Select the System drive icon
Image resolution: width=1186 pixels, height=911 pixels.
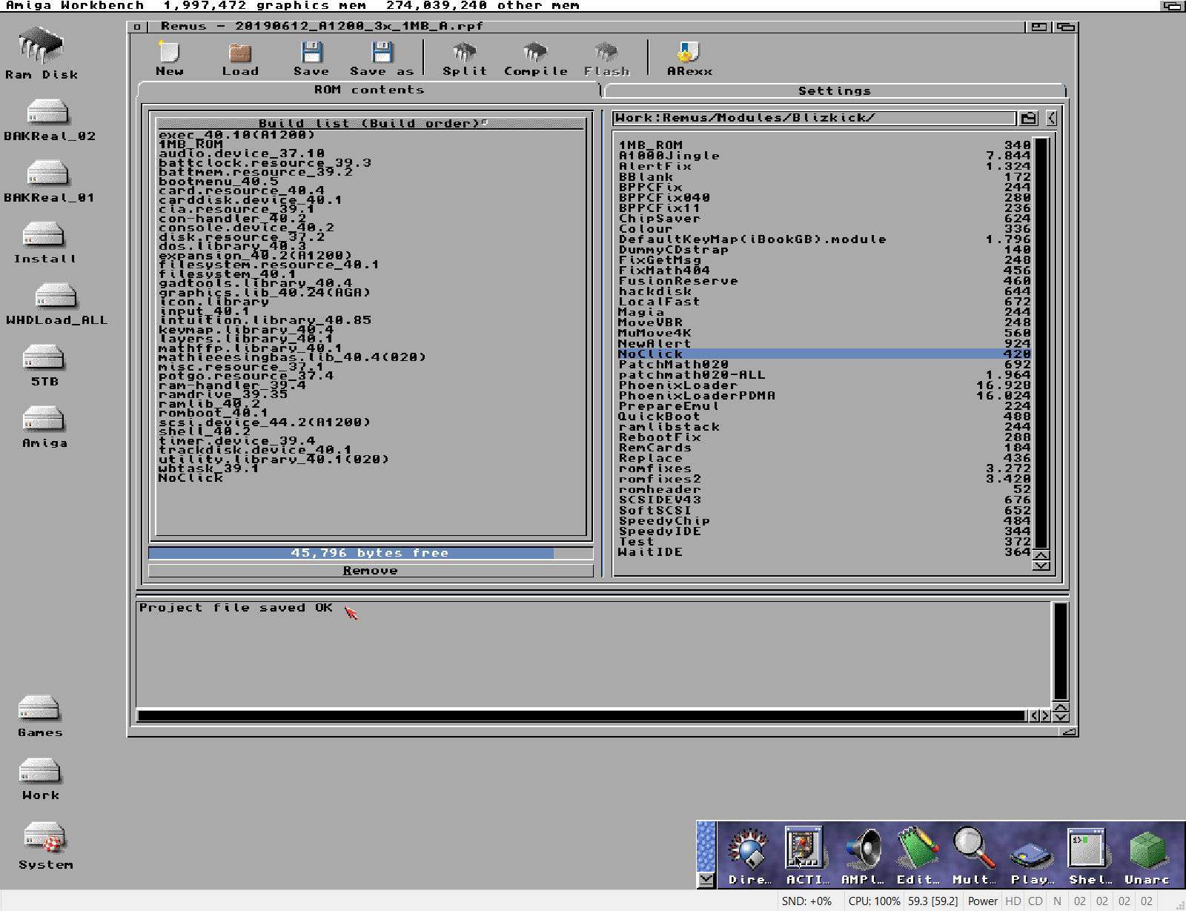(x=45, y=845)
